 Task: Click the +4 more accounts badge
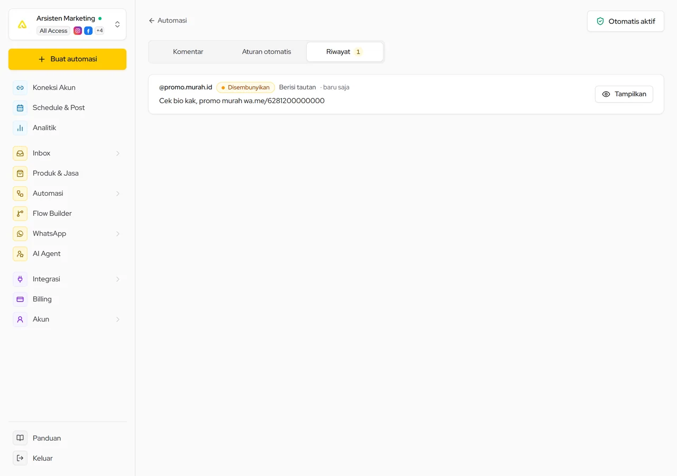click(99, 31)
